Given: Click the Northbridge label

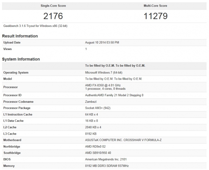Looking at the screenshot, I should click(x=12, y=147).
